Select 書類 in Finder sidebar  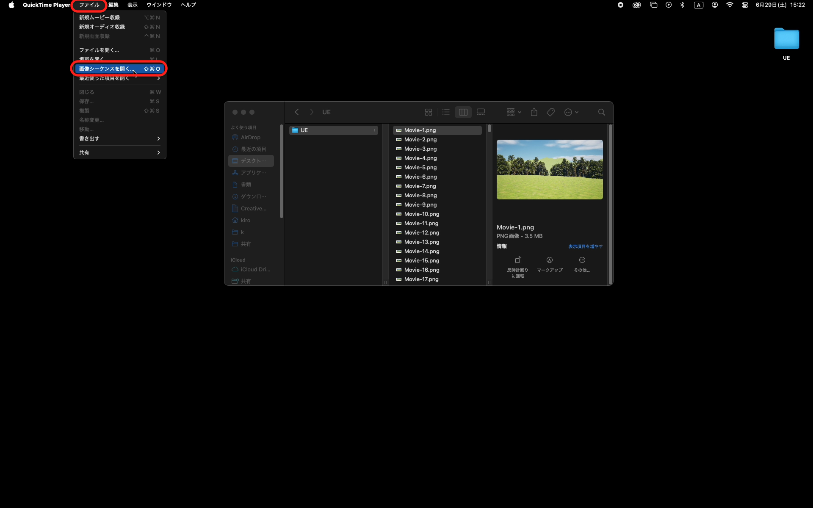pyautogui.click(x=251, y=185)
